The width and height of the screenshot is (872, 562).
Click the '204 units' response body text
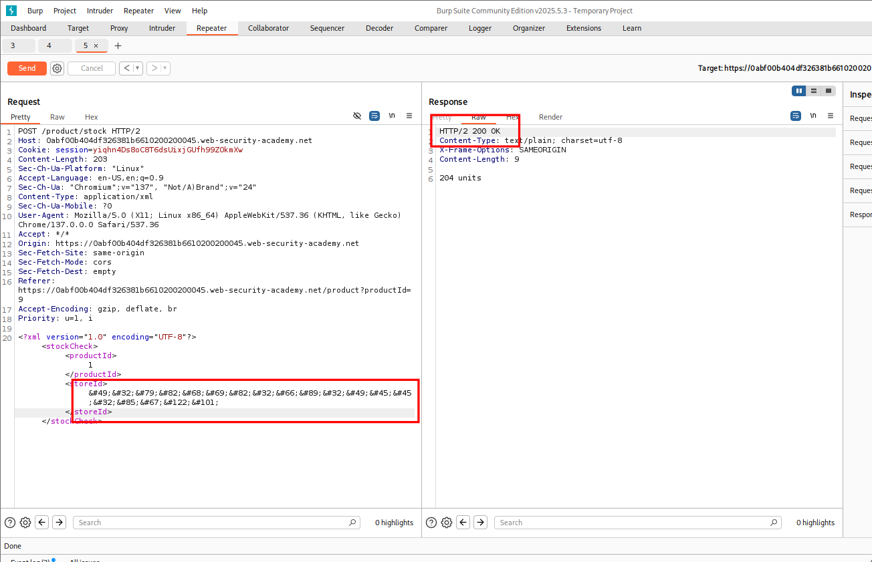460,178
